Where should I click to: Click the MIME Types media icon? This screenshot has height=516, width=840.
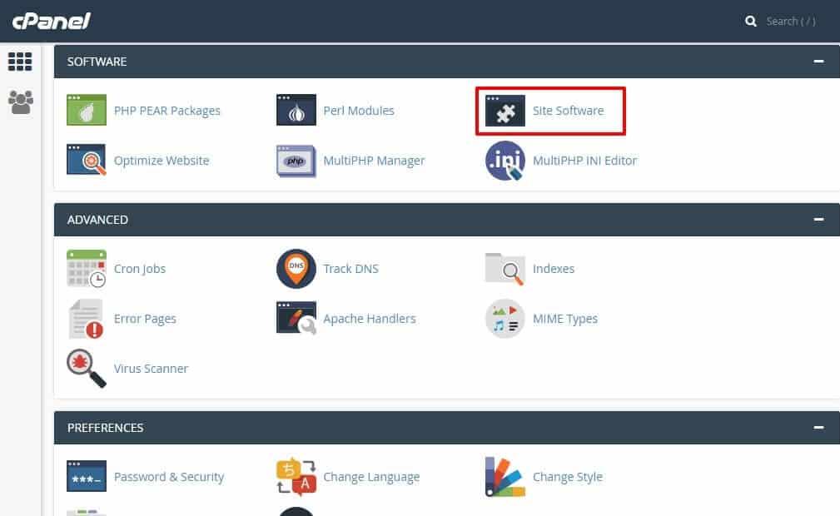[504, 319]
